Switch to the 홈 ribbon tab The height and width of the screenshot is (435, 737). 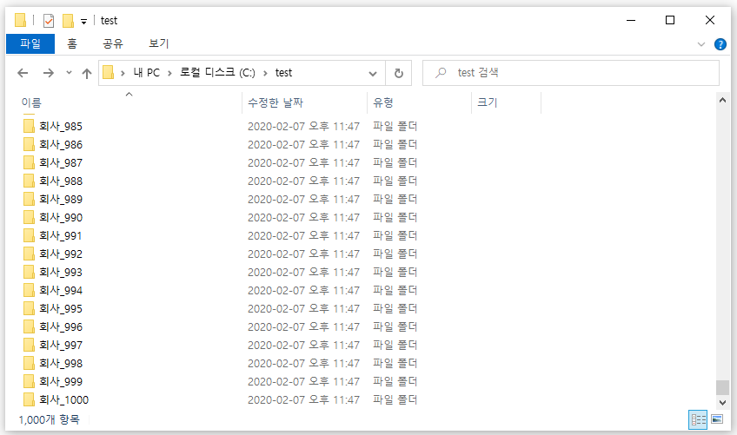tap(72, 43)
